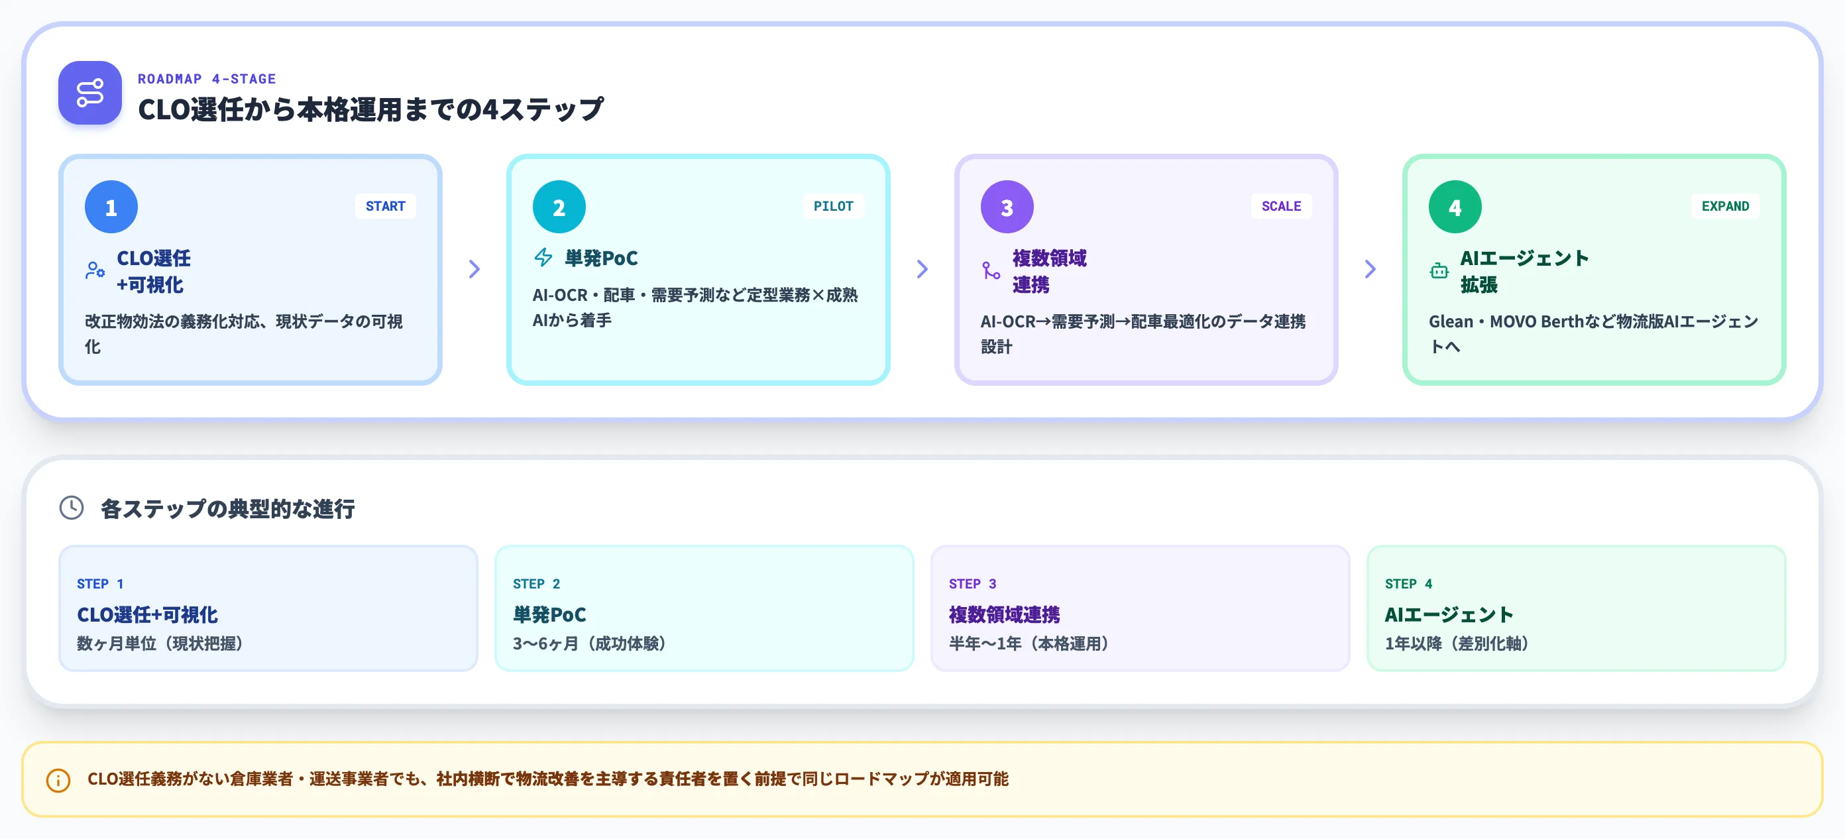The width and height of the screenshot is (1845, 839).
Task: Click the card 1 title CLO選任+可視化
Action: (153, 271)
